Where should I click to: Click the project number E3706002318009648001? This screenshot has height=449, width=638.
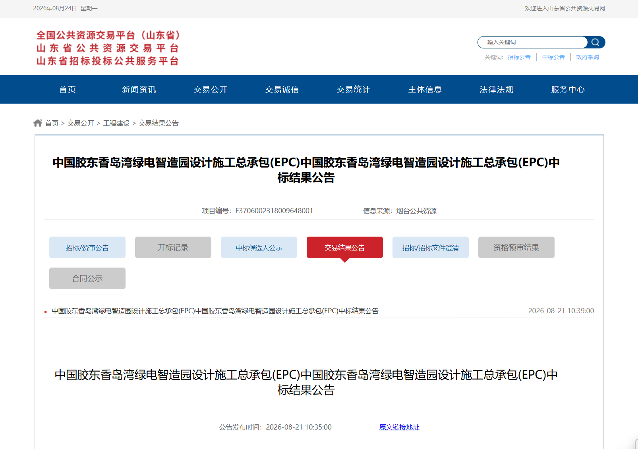(x=274, y=211)
